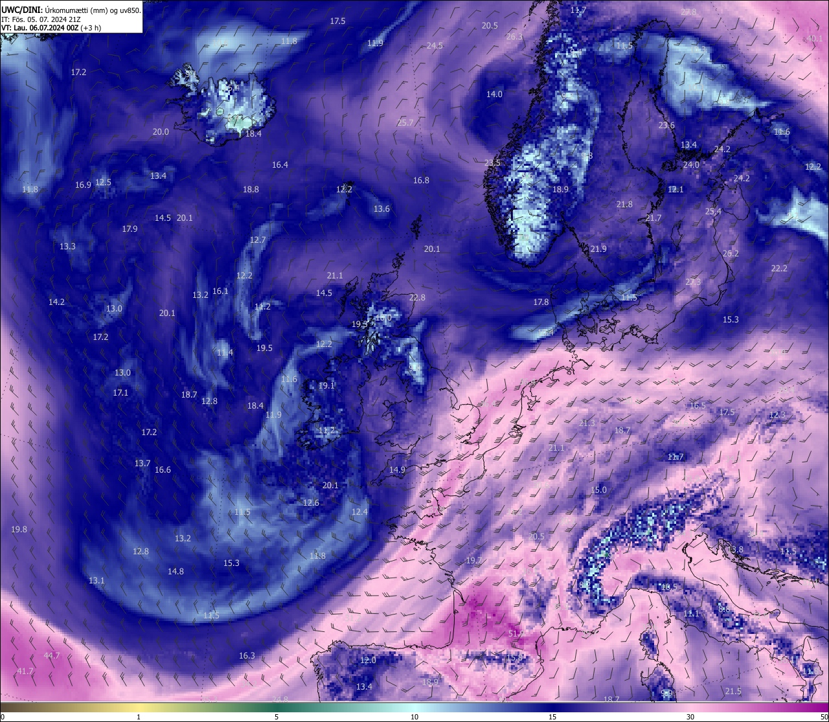Click the '50' tick on the color scale
Screen dimensions: 829x722
(824, 717)
